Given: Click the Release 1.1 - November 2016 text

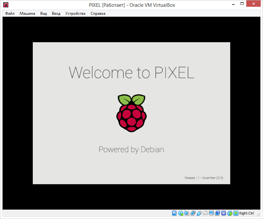Looking at the screenshot, I should 204,178.
